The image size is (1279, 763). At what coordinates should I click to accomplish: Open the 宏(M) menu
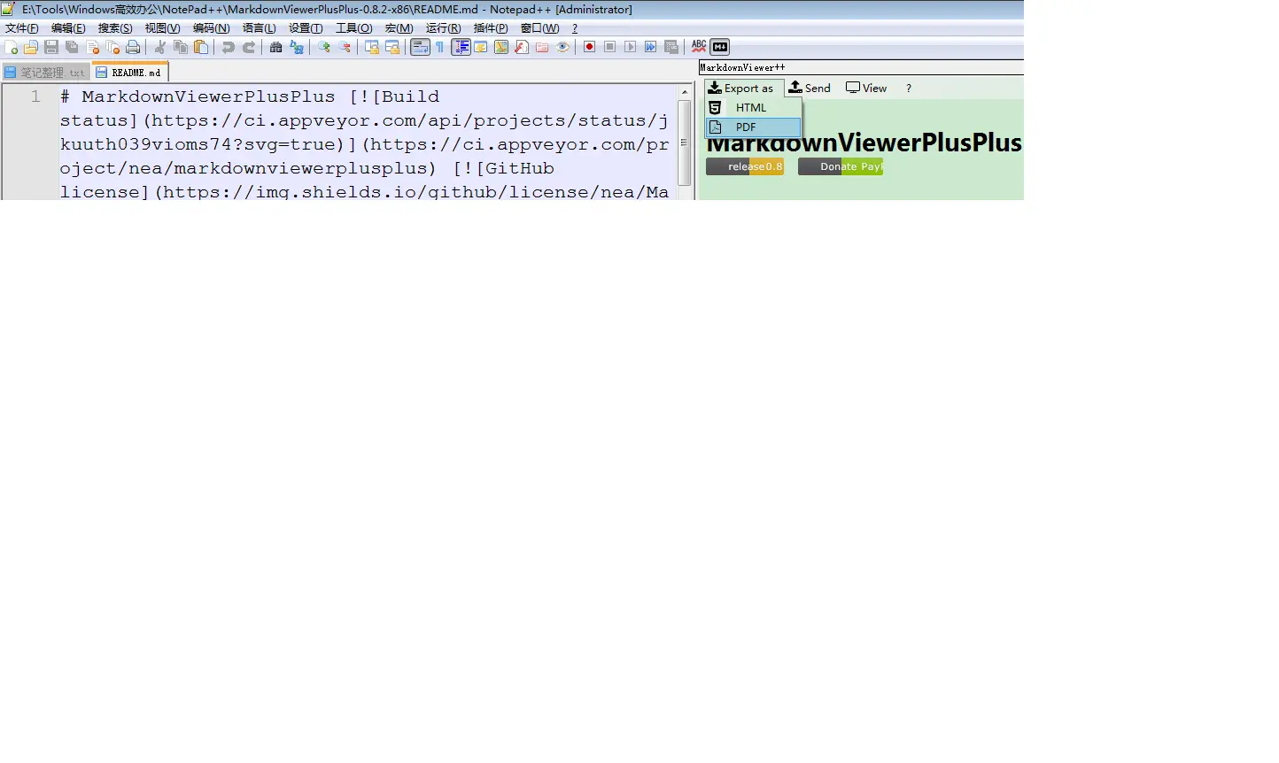click(399, 28)
